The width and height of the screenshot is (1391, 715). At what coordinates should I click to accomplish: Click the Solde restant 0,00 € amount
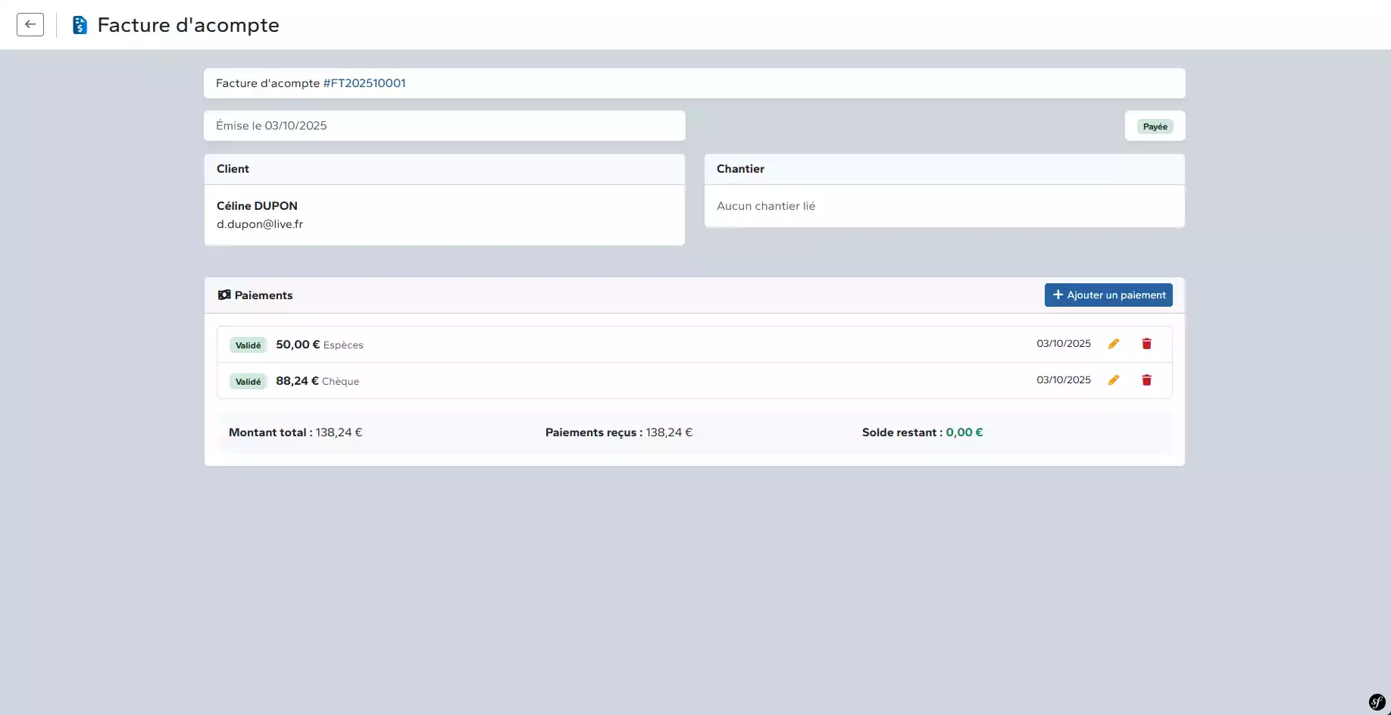coord(964,432)
